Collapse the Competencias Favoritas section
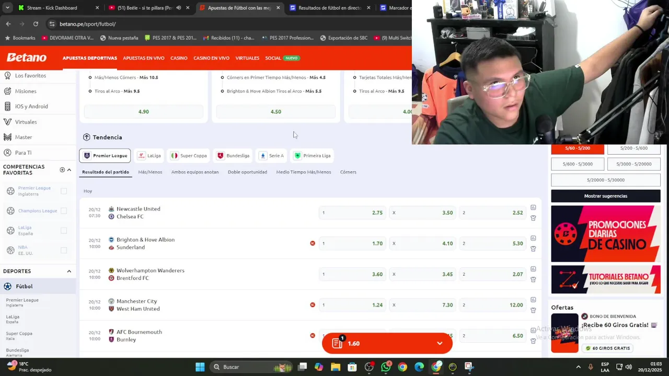Image resolution: width=669 pixels, height=376 pixels. pos(69,170)
